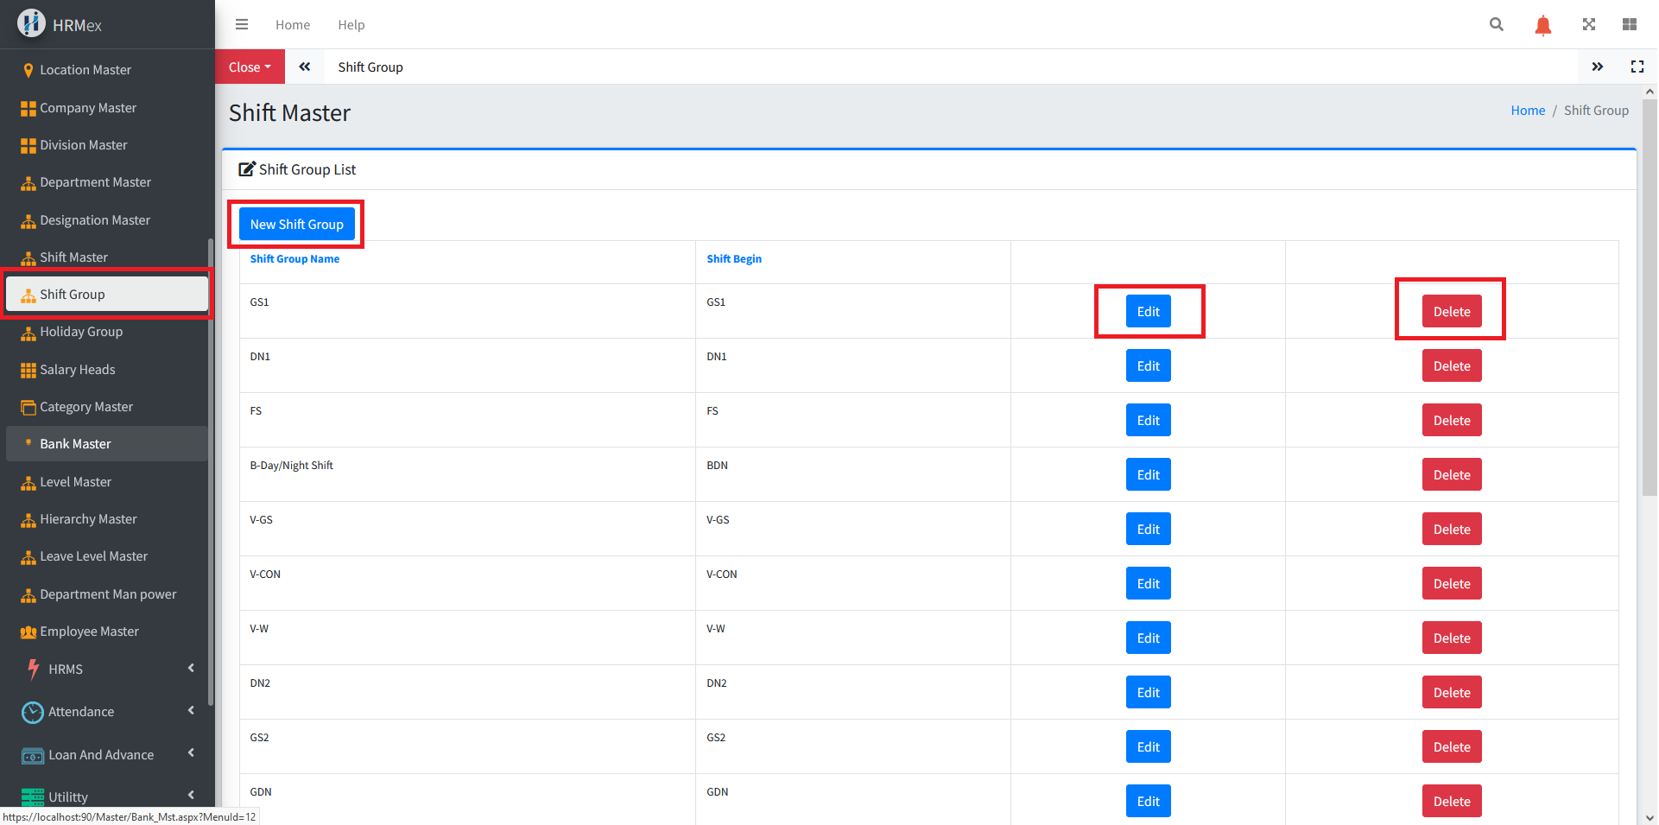The height and width of the screenshot is (825, 1659).
Task: Click the page vertical scrollbar down arrow
Action: pyautogui.click(x=1650, y=817)
